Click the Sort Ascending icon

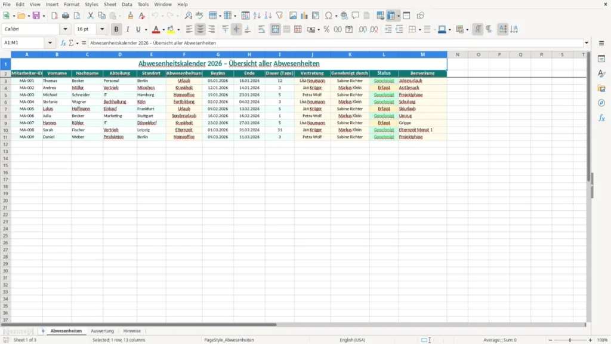(x=257, y=16)
